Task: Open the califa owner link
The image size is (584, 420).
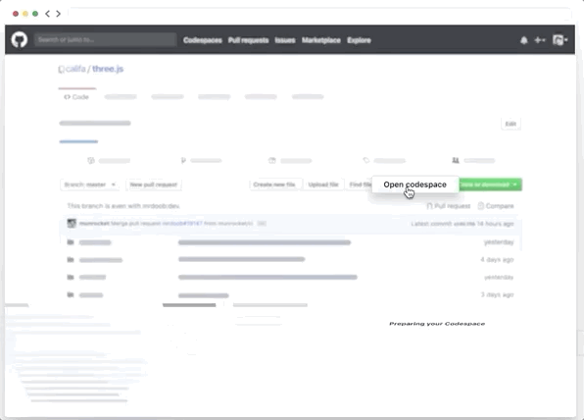Action: point(75,69)
